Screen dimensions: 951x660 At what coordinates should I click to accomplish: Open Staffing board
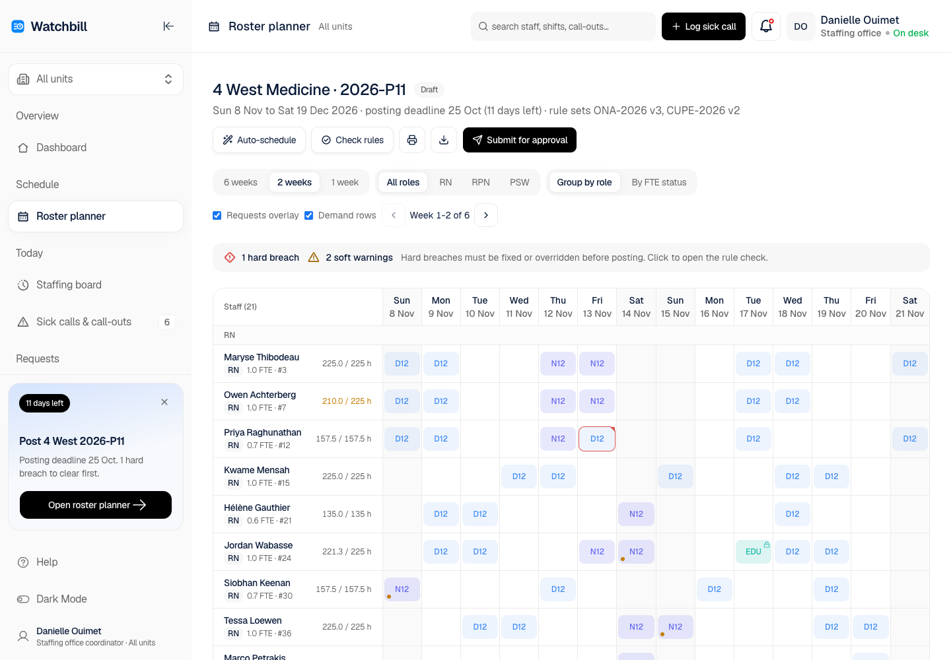coord(96,285)
